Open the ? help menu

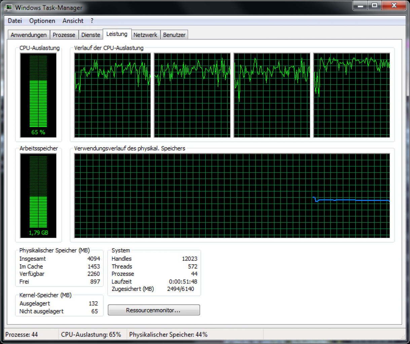point(92,21)
